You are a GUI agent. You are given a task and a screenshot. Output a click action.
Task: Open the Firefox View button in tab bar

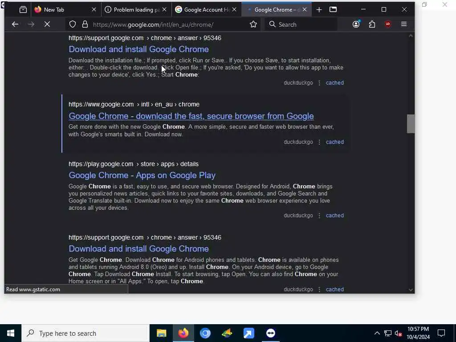click(23, 10)
